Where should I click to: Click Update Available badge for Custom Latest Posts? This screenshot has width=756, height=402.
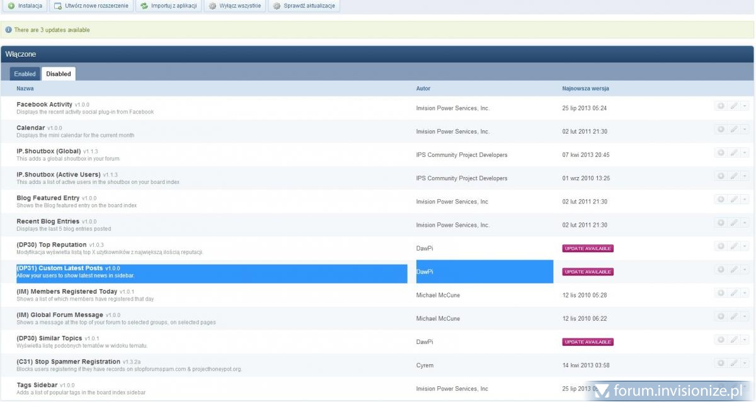click(588, 272)
